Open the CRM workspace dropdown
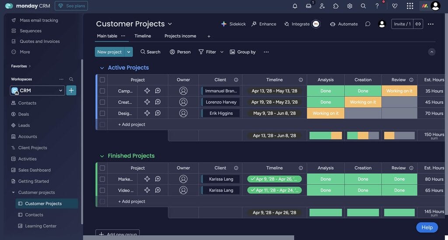The width and height of the screenshot is (448, 240). coord(60,90)
